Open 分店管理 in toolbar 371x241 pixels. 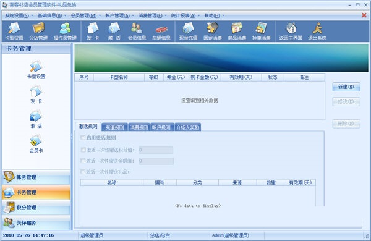(x=38, y=32)
